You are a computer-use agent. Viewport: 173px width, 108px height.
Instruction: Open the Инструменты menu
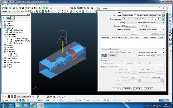click(x=30, y=5)
